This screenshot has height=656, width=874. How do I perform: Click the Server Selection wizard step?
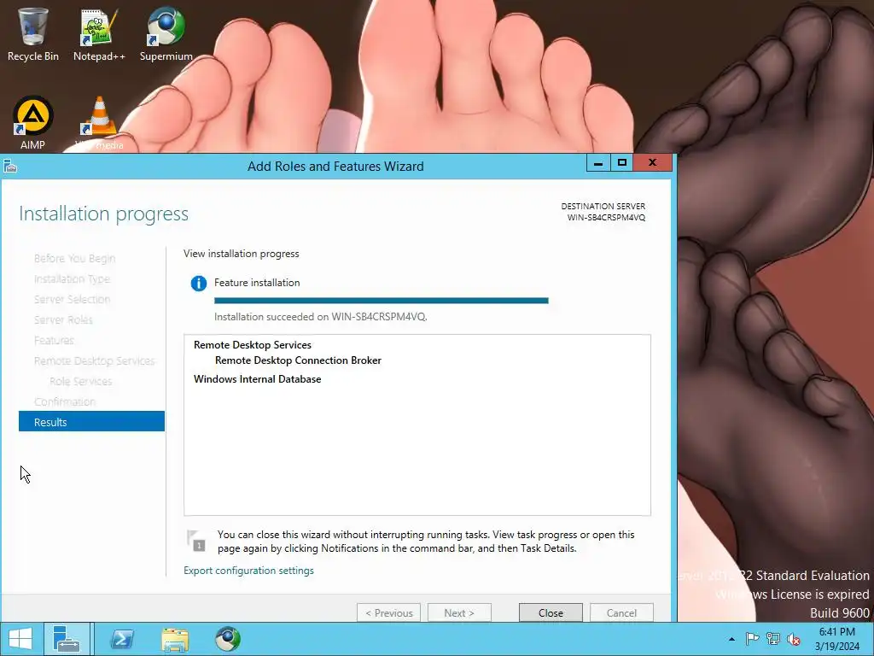pyautogui.click(x=72, y=300)
